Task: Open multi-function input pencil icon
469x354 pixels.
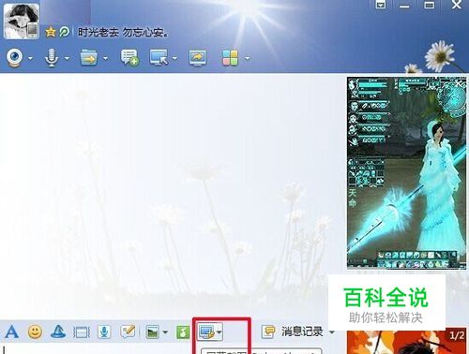Action: [x=128, y=332]
